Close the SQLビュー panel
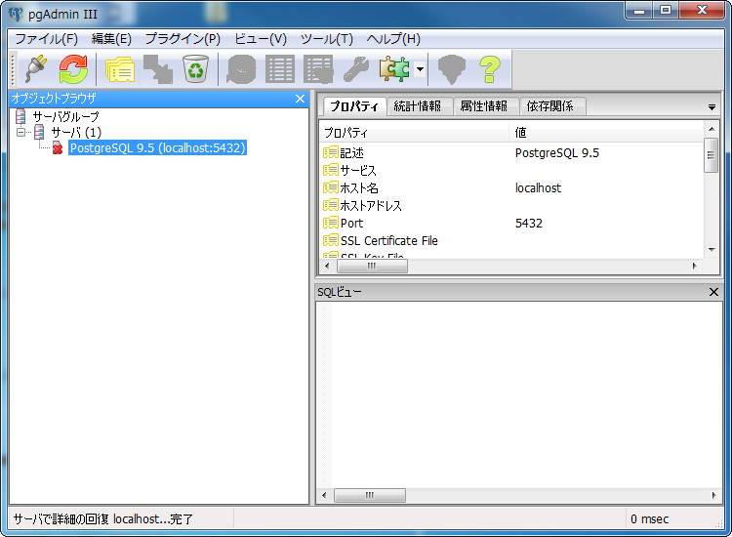 pyautogui.click(x=713, y=292)
